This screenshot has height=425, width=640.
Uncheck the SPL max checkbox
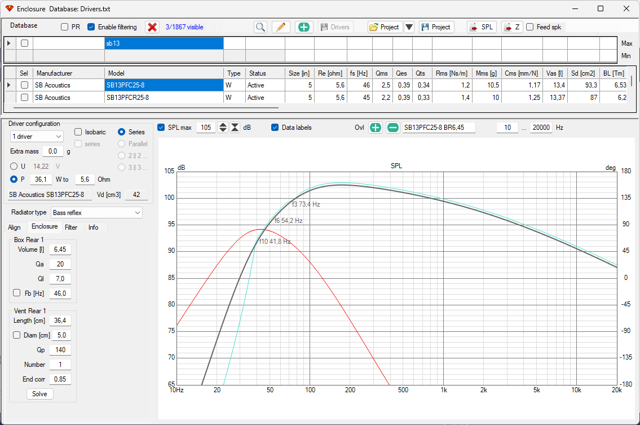click(161, 128)
